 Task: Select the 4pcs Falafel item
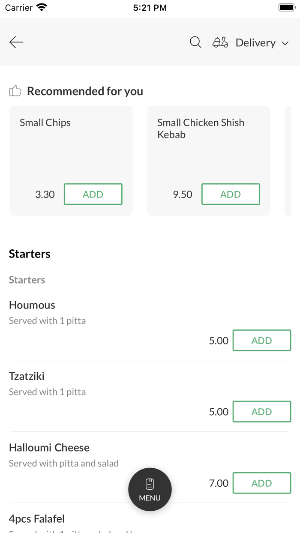pos(37,518)
